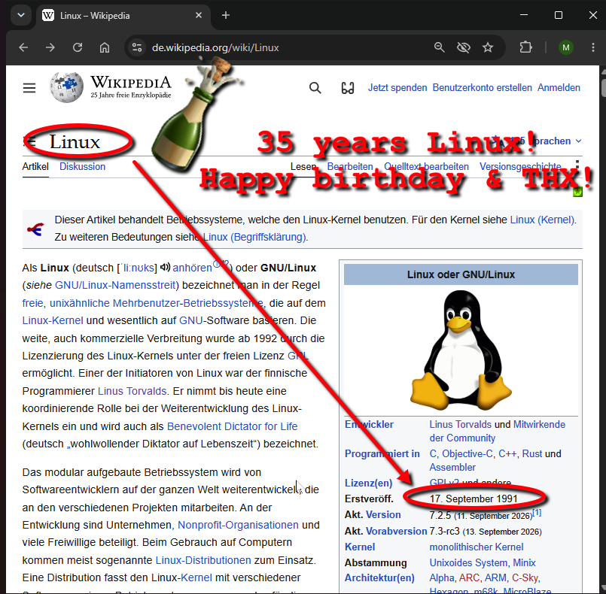Viewport: 606px width, 594px height.
Task: Open reference [1] after the version date
Action: (x=537, y=513)
